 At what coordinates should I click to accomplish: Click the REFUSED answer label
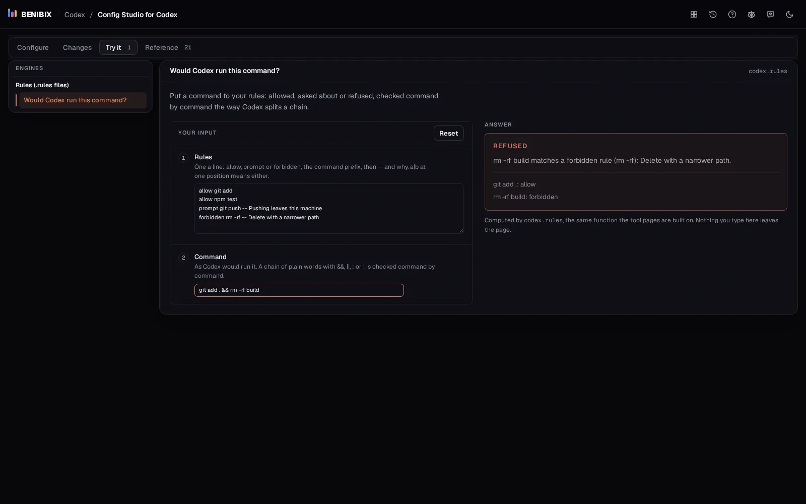tap(510, 146)
